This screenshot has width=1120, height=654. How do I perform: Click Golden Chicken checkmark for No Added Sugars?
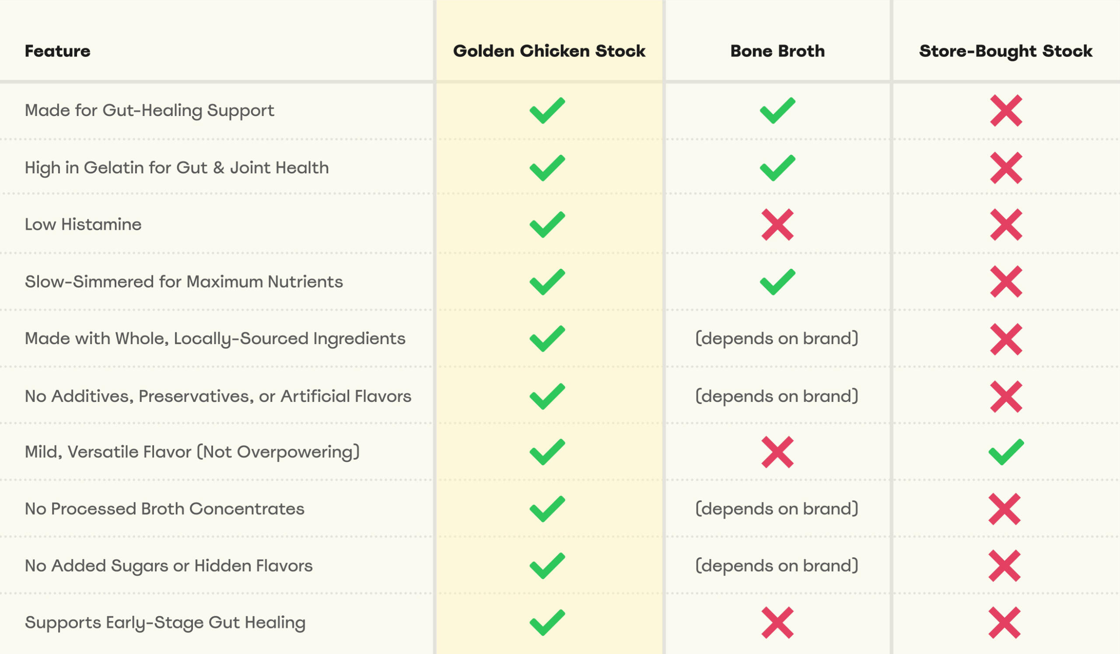[547, 566]
